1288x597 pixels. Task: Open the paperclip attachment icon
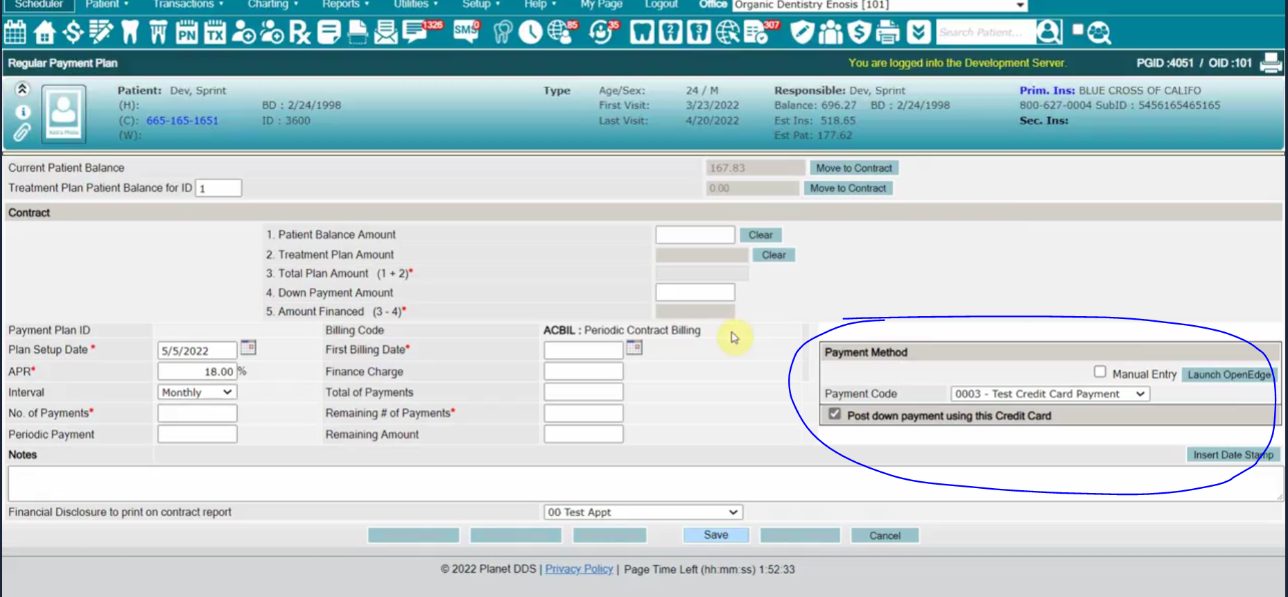(22, 132)
